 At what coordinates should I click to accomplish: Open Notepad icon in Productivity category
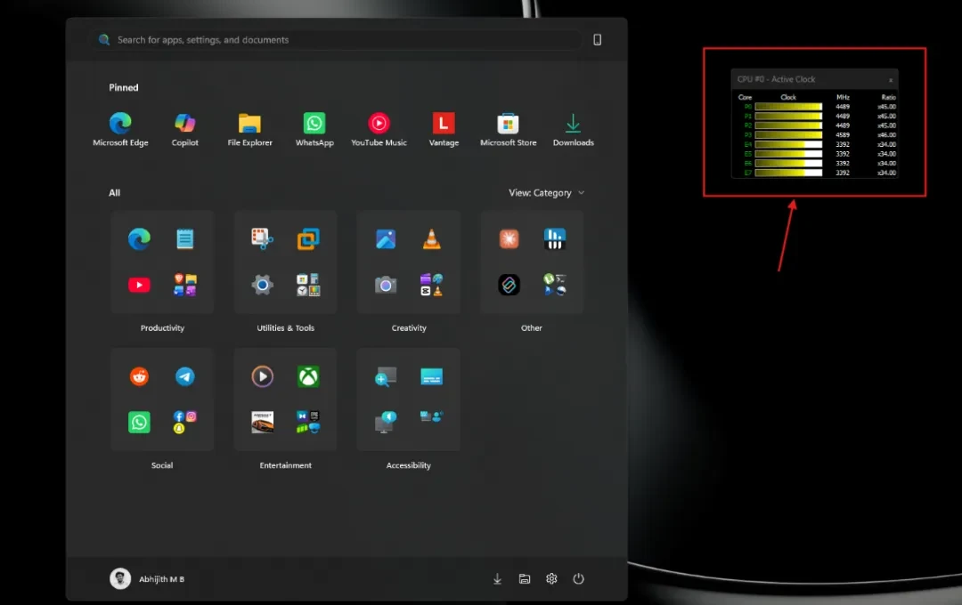tap(184, 238)
